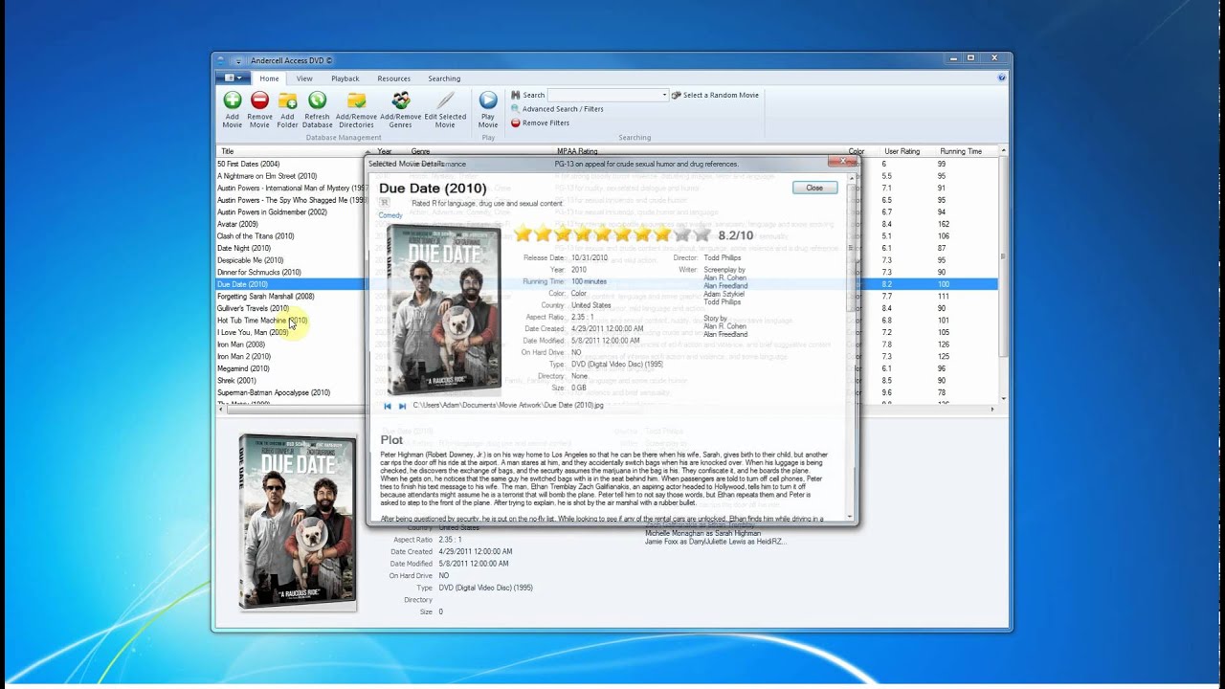Image resolution: width=1225 pixels, height=689 pixels.
Task: Click the first gold rating star
Action: [x=523, y=233]
